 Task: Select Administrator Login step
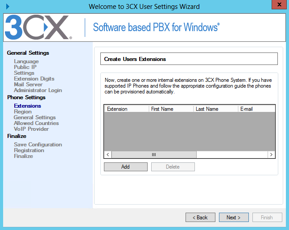click(38, 90)
